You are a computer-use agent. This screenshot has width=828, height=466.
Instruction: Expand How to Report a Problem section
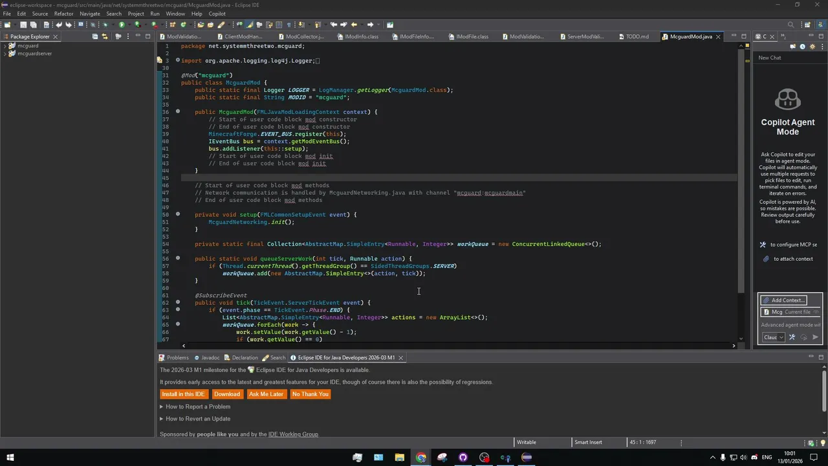(195, 406)
